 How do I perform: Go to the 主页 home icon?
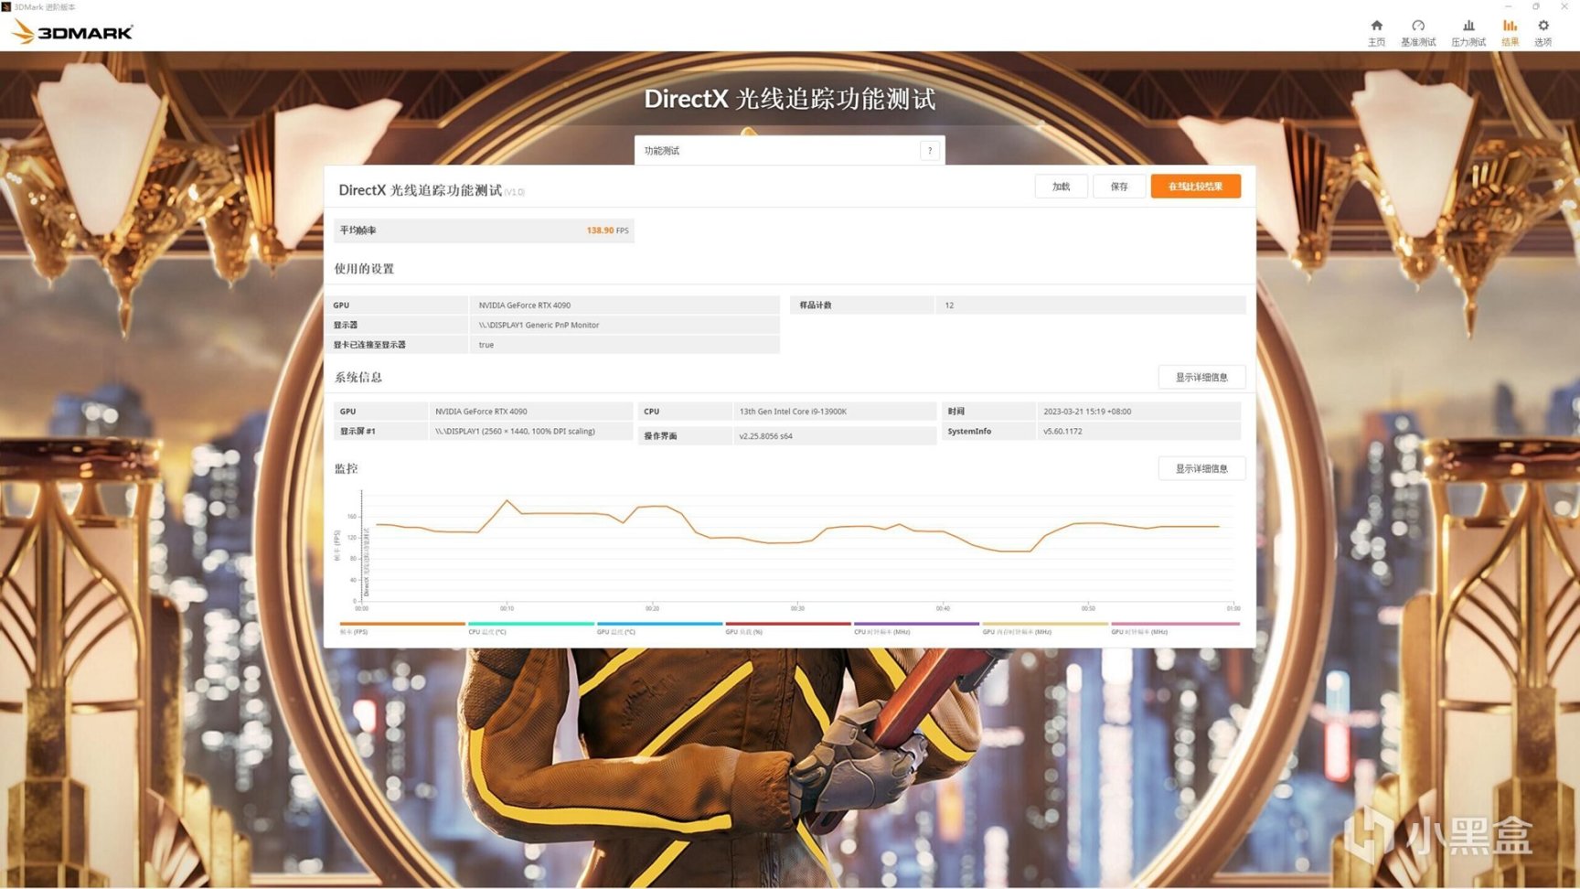(x=1376, y=32)
